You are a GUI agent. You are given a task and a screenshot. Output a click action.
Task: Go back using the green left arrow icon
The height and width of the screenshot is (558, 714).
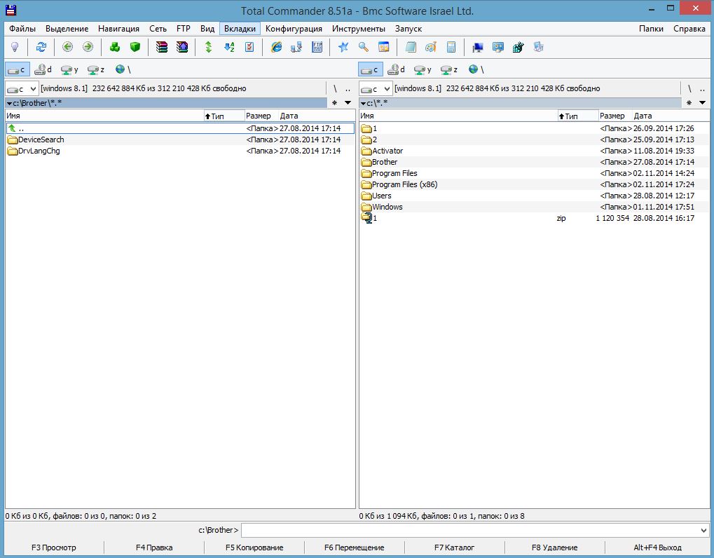click(x=67, y=47)
